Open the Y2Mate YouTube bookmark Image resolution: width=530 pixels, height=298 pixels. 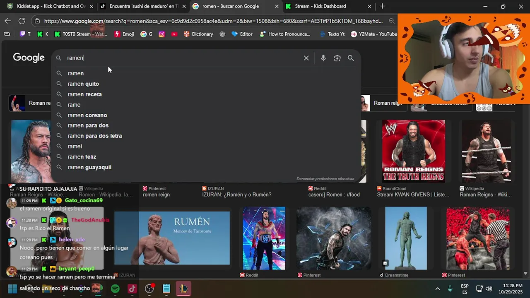pyautogui.click(x=374, y=34)
